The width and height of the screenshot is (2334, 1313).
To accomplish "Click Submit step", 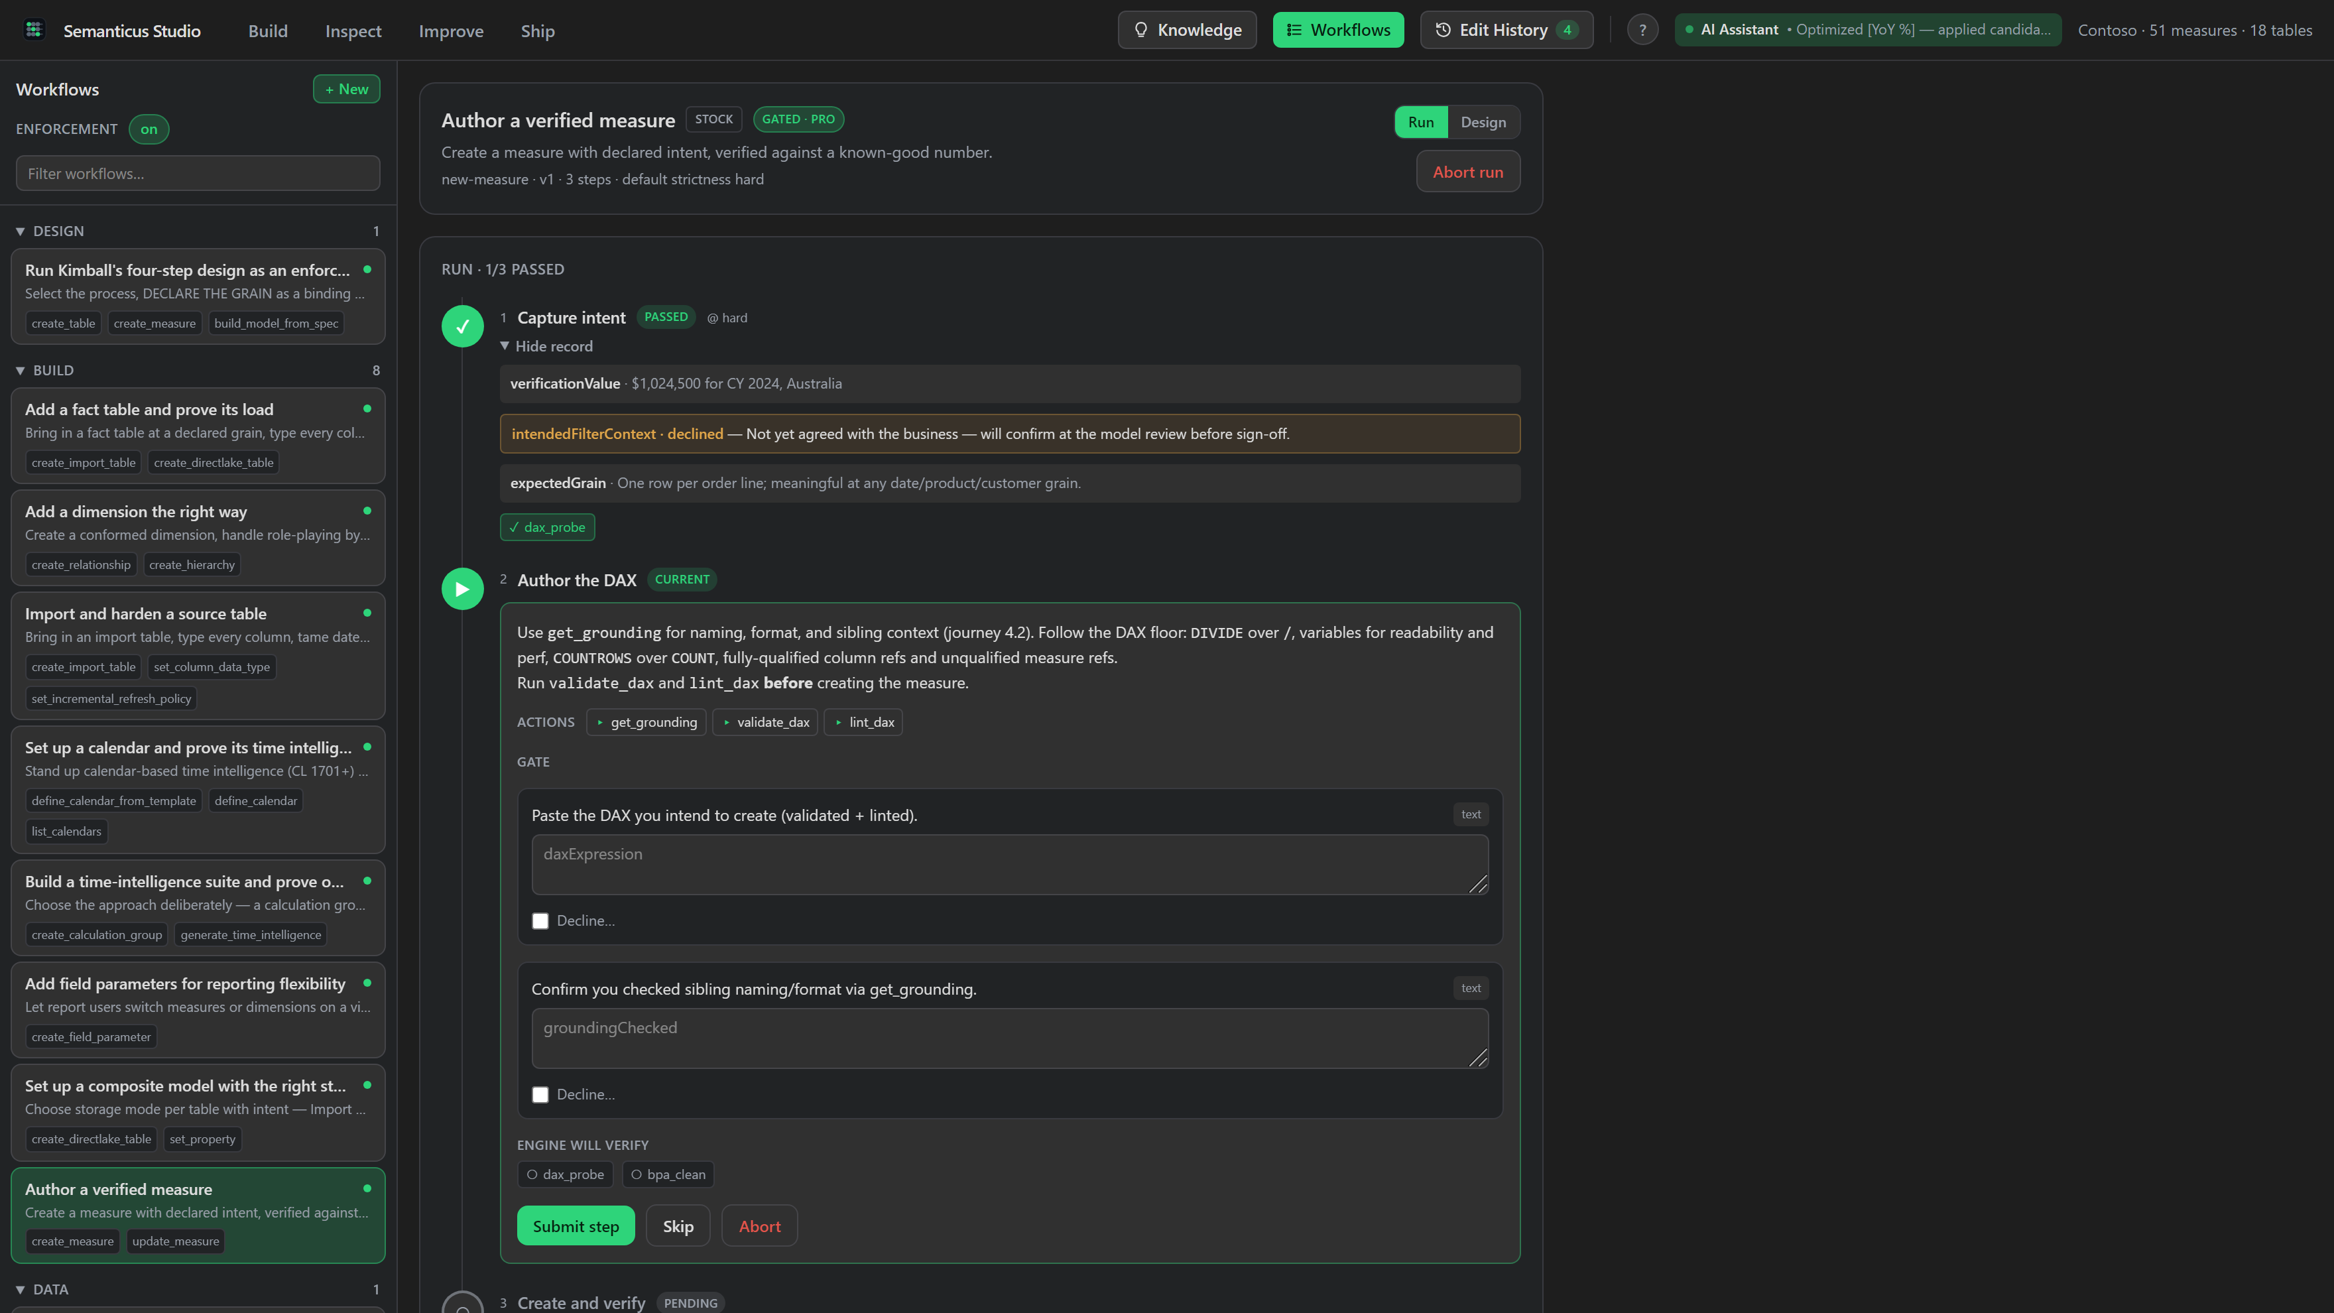I will tap(576, 1226).
